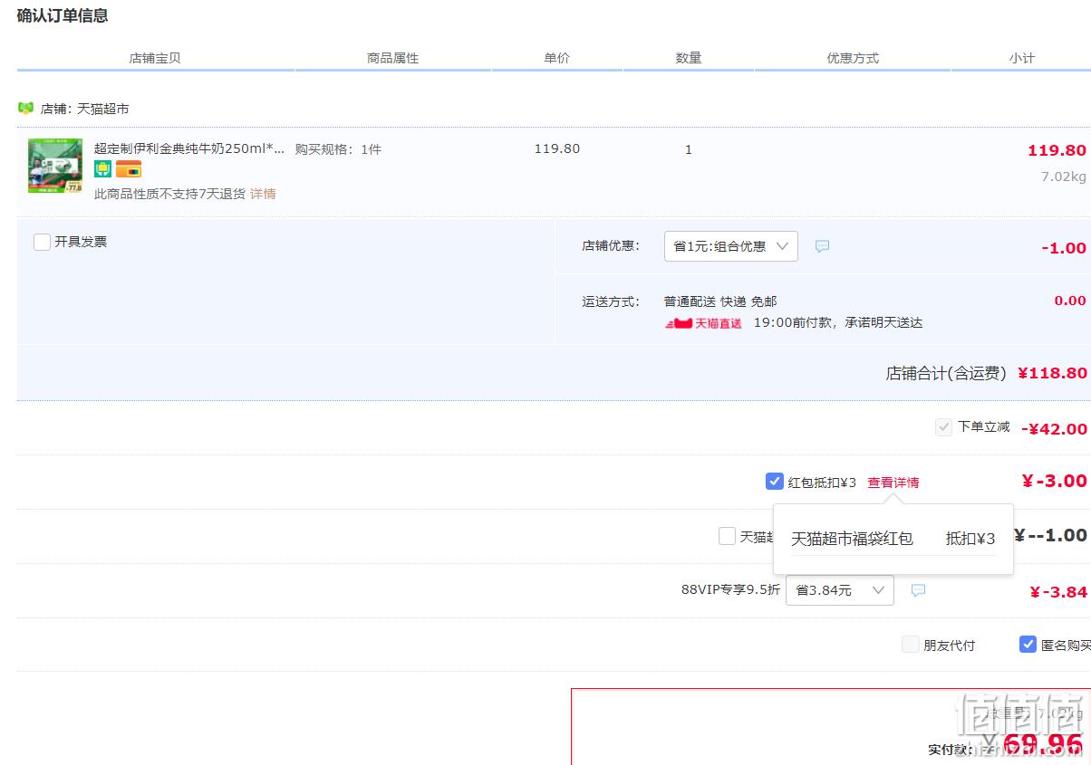Enable the 朋友代付 checkbox
Viewport: 1091px width, 765px height.
pos(911,645)
